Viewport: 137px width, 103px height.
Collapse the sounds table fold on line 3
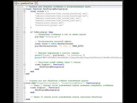point(25,11)
